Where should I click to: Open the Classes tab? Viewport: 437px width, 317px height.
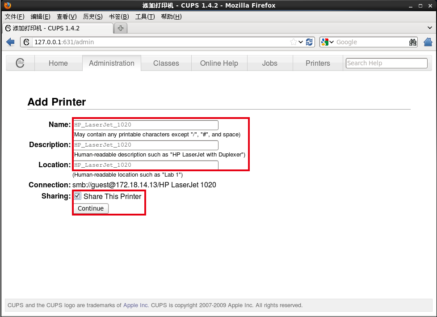166,63
